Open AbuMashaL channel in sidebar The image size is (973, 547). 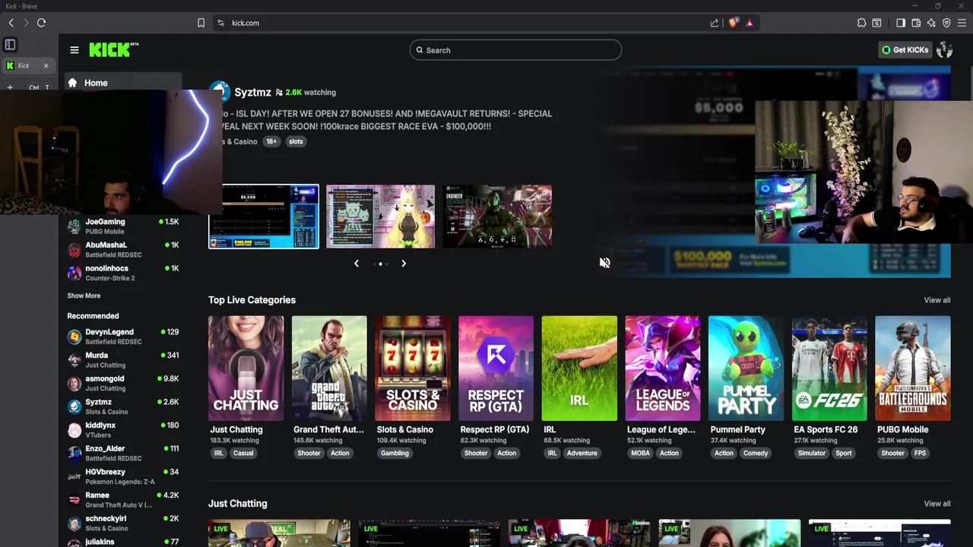point(123,250)
